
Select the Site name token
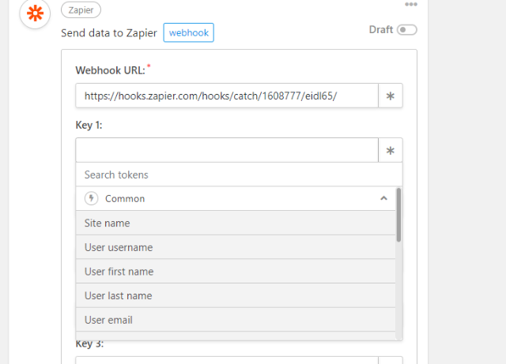pos(236,223)
